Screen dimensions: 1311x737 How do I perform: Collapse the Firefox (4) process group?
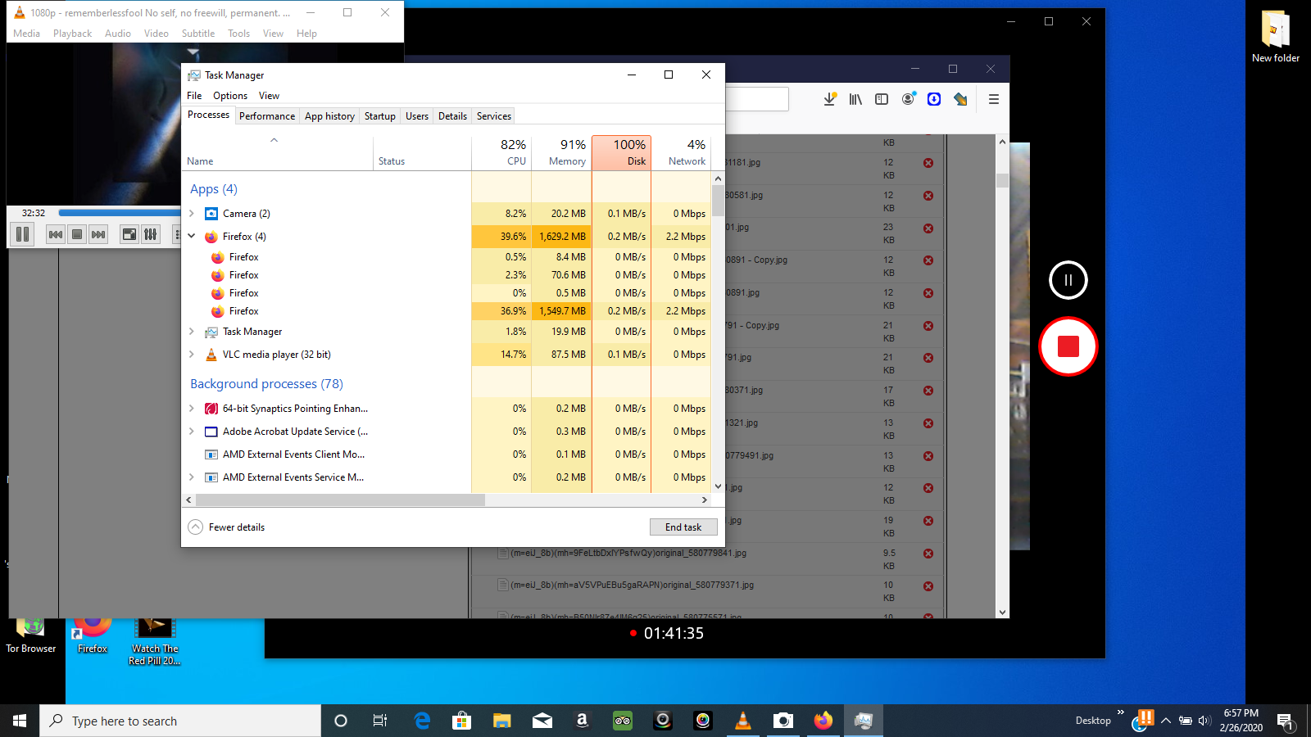pyautogui.click(x=192, y=237)
